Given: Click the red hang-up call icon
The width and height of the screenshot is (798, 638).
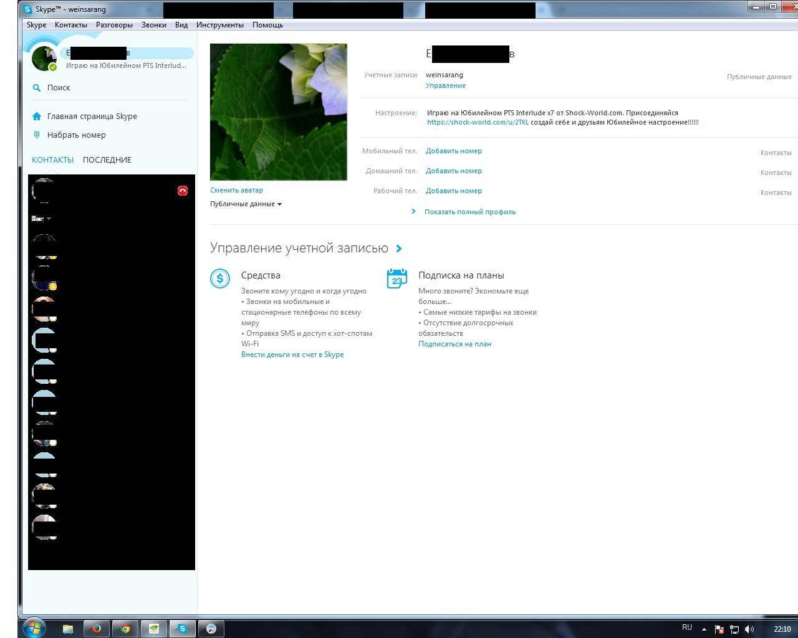Looking at the screenshot, I should point(183,191).
